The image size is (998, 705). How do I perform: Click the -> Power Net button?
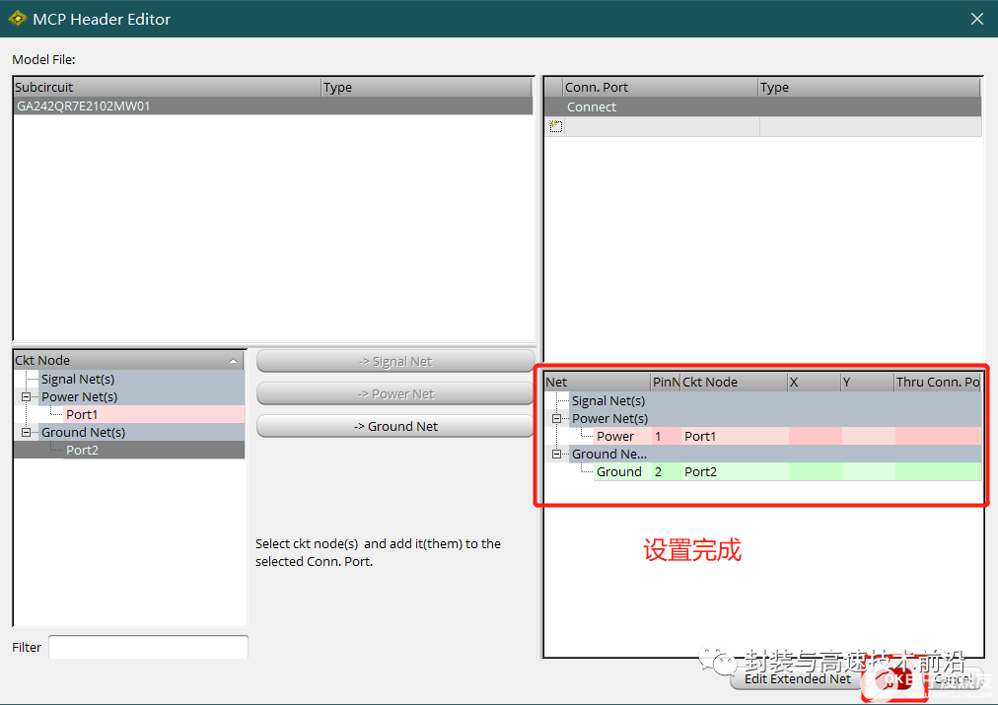click(x=395, y=393)
